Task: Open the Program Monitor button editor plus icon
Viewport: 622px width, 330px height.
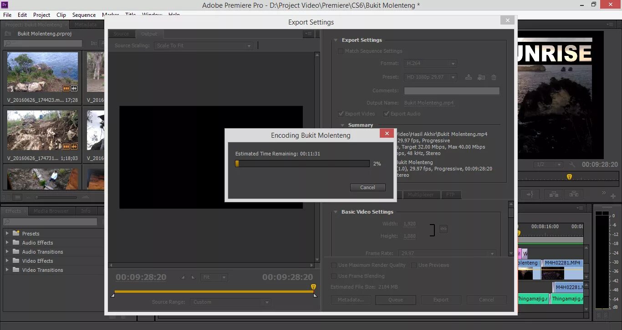Action: pos(613,196)
